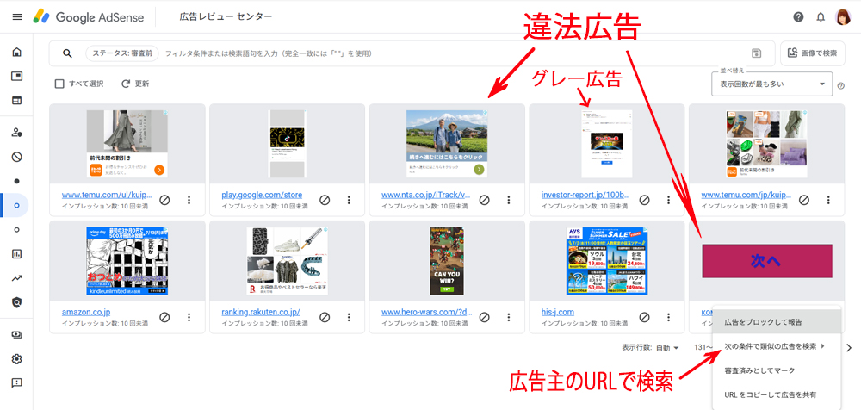Choose URL をコピーして広告を共有

tap(777, 394)
